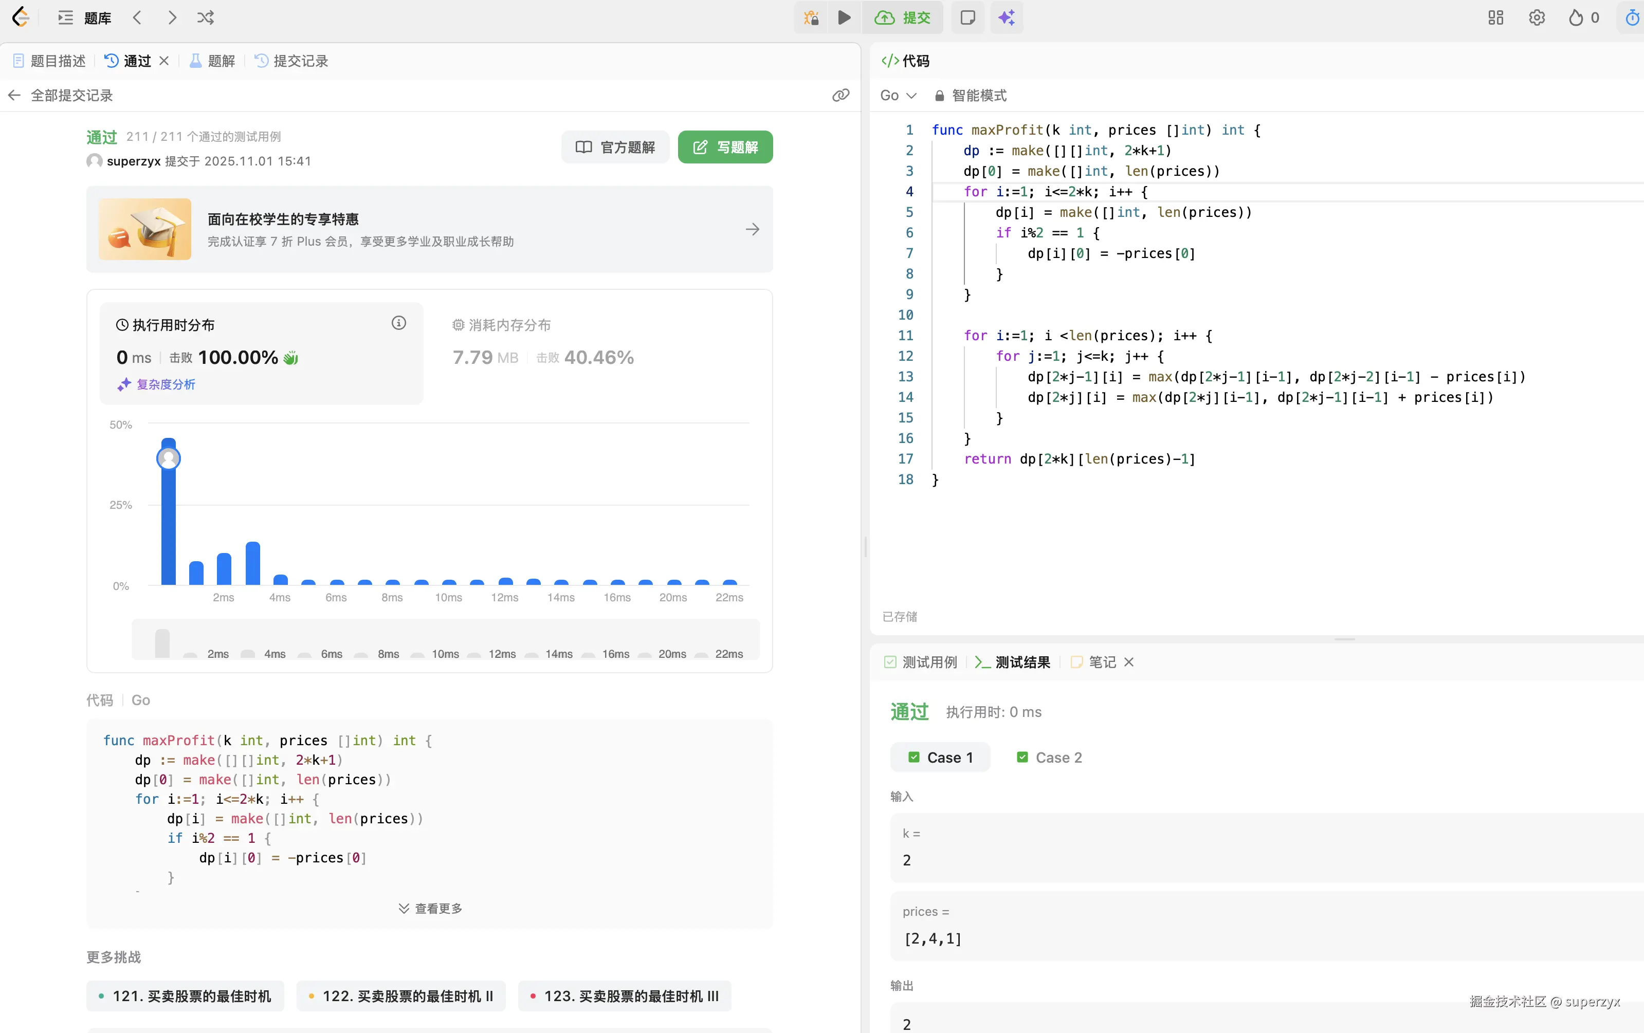Pick a random problem with shuffle icon
Image resolution: width=1644 pixels, height=1033 pixels.
click(x=206, y=18)
